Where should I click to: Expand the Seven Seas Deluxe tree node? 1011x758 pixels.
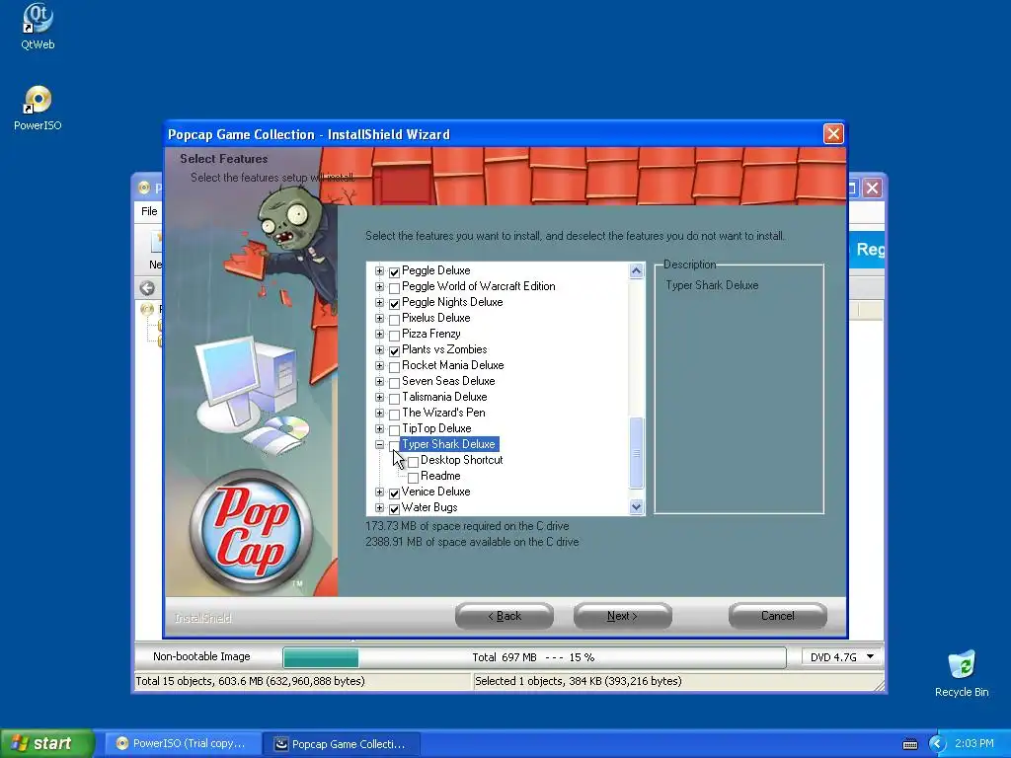pyautogui.click(x=380, y=382)
